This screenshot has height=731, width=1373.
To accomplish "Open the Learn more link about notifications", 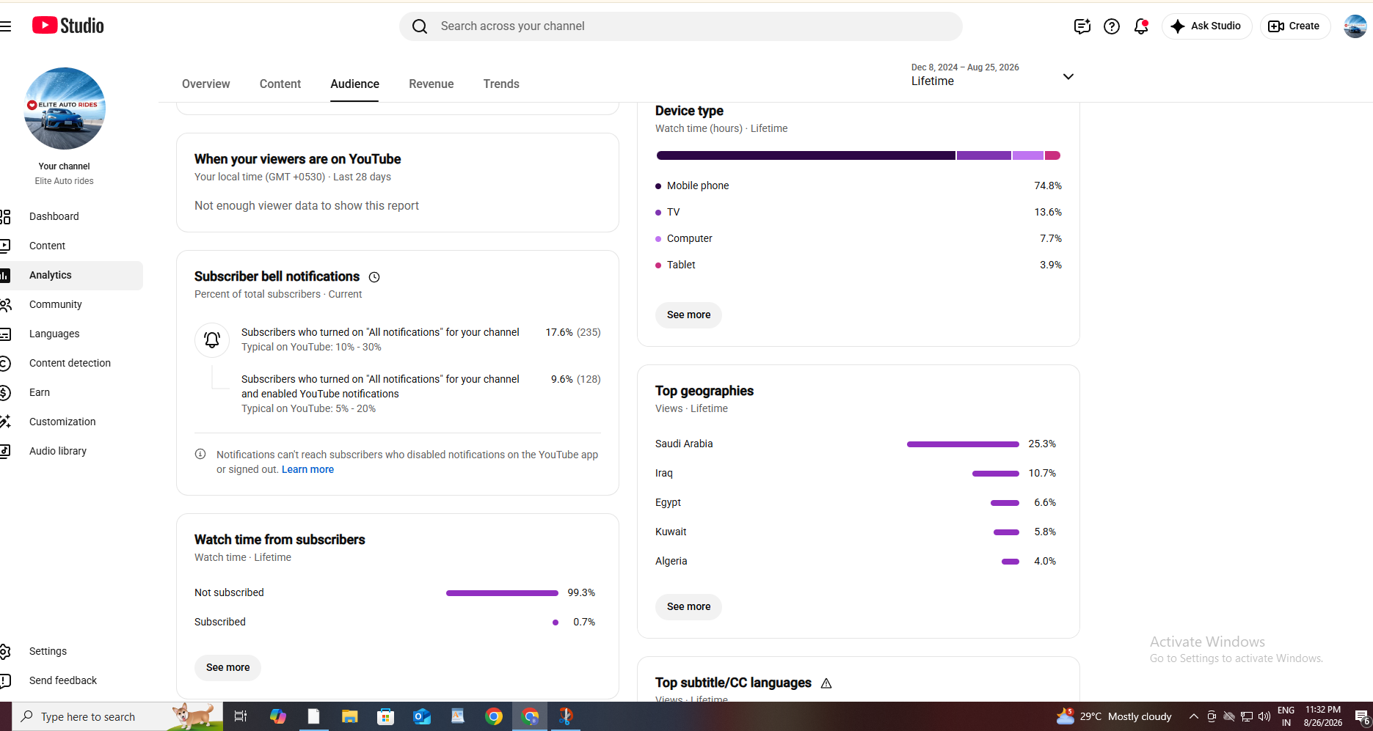I will (307, 470).
